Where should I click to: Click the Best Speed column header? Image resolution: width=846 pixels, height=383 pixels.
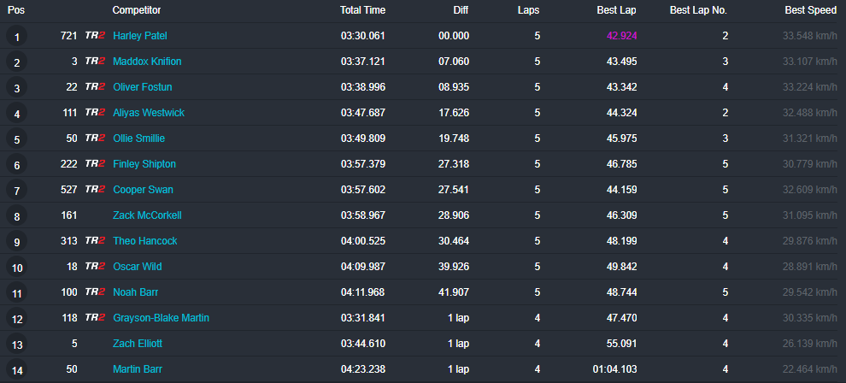pos(810,10)
